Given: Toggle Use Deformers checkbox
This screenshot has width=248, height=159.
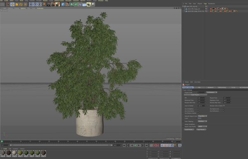Looking at the screenshot, I should [x=224, y=111].
